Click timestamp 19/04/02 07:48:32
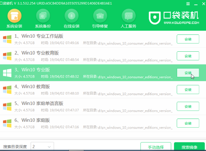 tap(64, 77)
